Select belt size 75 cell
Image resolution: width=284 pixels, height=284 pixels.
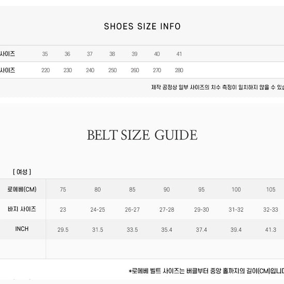point(63,190)
